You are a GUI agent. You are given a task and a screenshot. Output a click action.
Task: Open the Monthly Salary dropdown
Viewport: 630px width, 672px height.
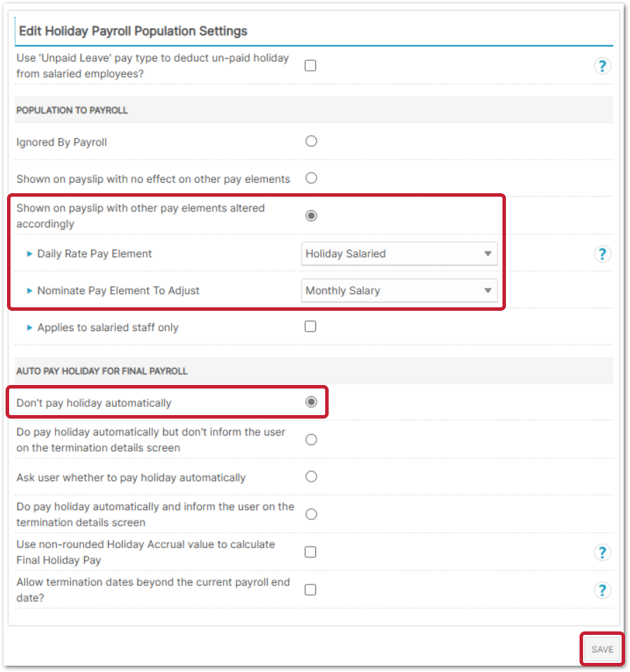click(x=399, y=290)
